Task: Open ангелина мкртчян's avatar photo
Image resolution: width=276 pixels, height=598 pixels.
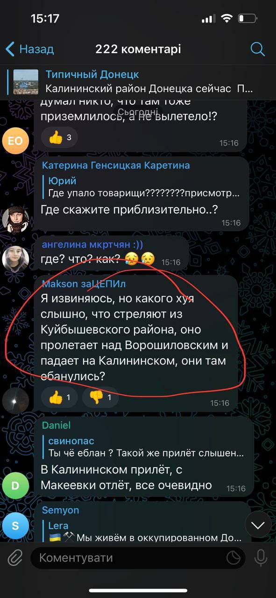Action: point(15,258)
